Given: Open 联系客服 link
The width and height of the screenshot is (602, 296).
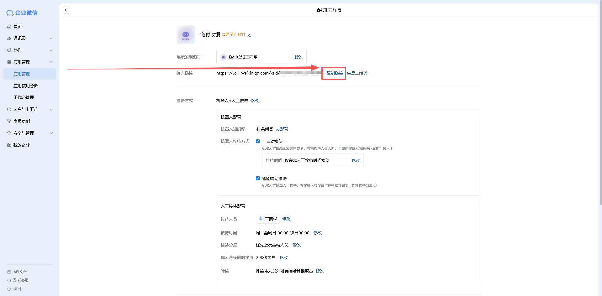Looking at the screenshot, I should point(21,280).
